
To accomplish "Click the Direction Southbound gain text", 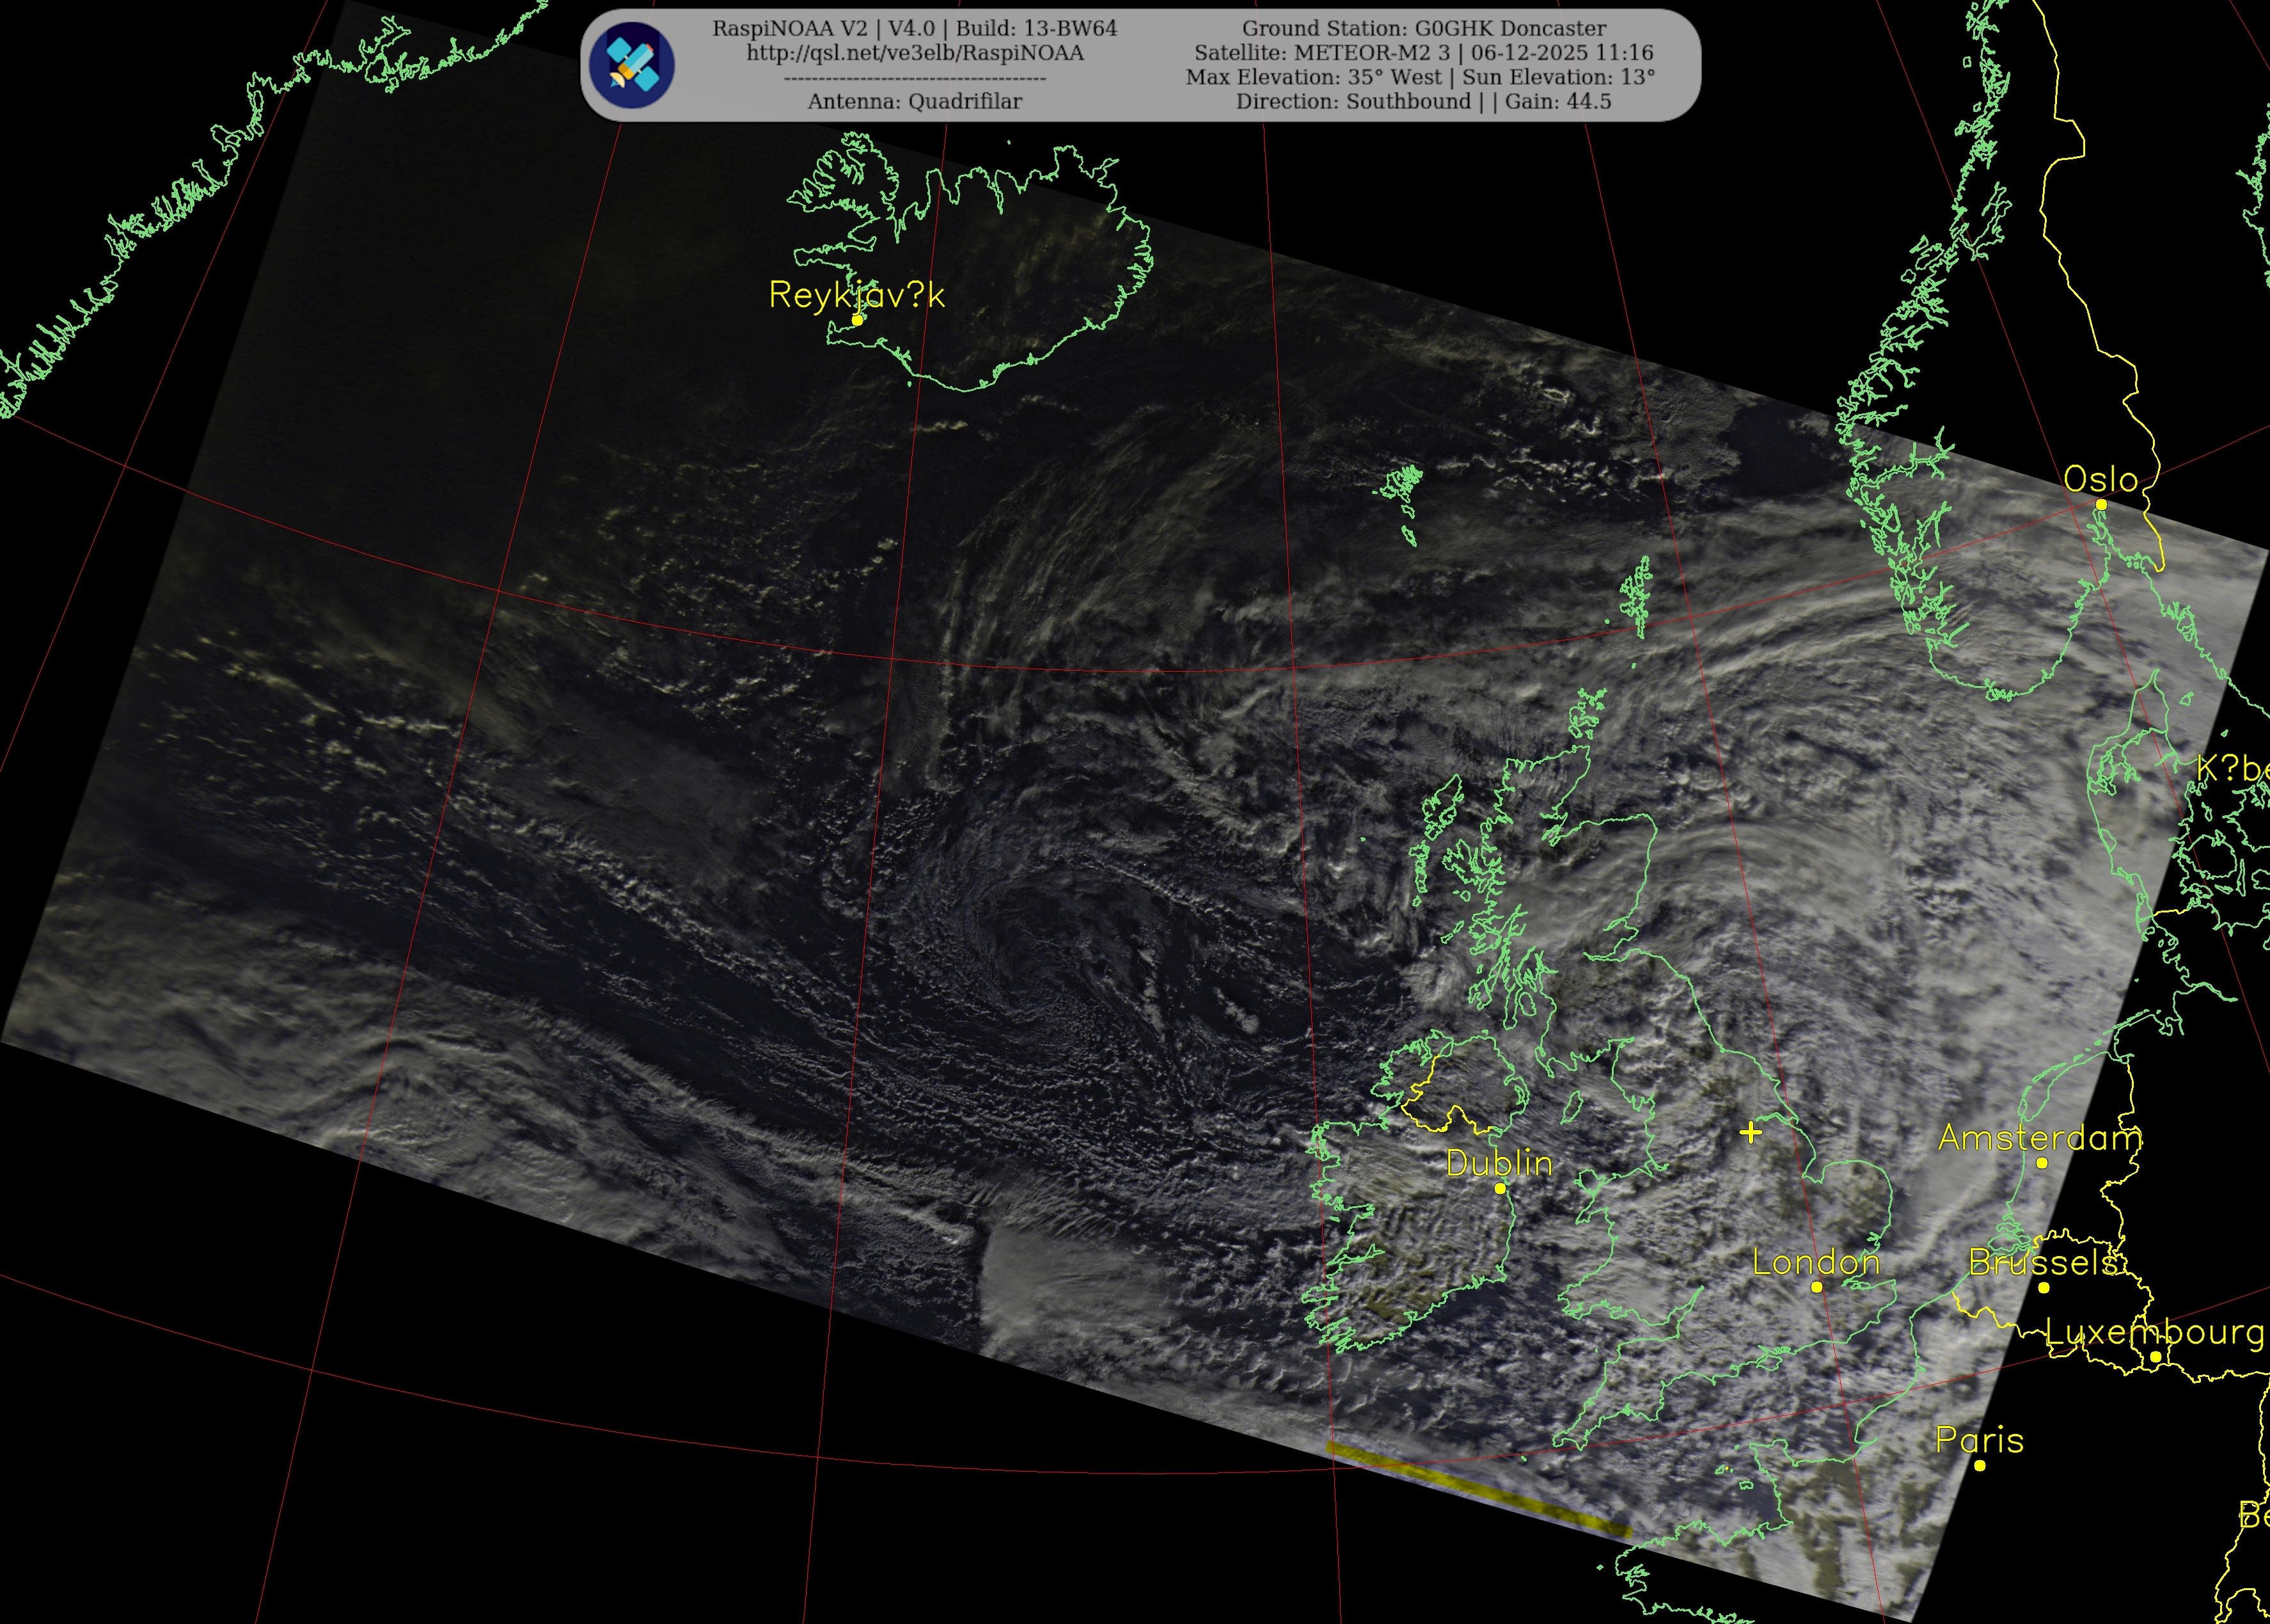I will 1423,101.
